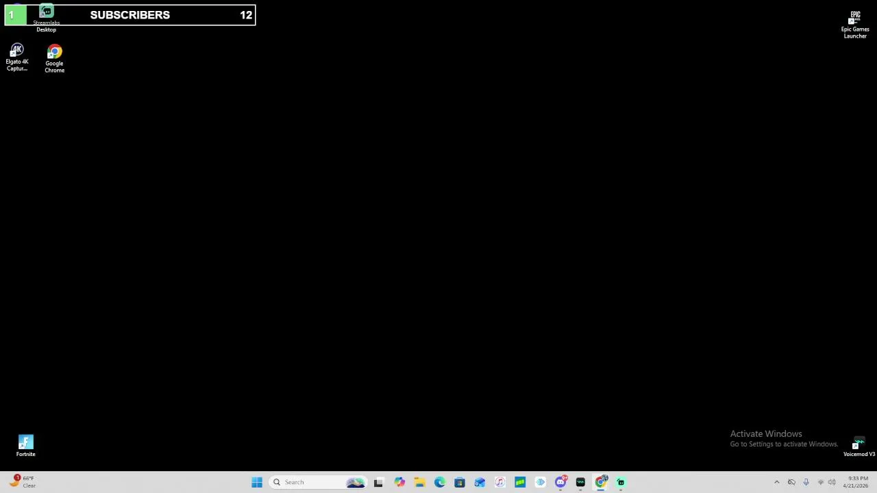The width and height of the screenshot is (877, 493).
Task: Click the taskbar Search box
Action: tap(319, 482)
